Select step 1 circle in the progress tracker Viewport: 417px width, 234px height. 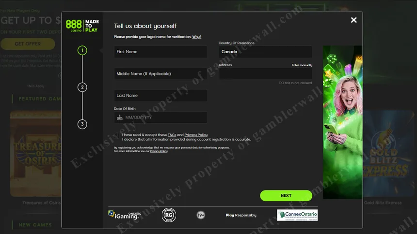coord(82,50)
